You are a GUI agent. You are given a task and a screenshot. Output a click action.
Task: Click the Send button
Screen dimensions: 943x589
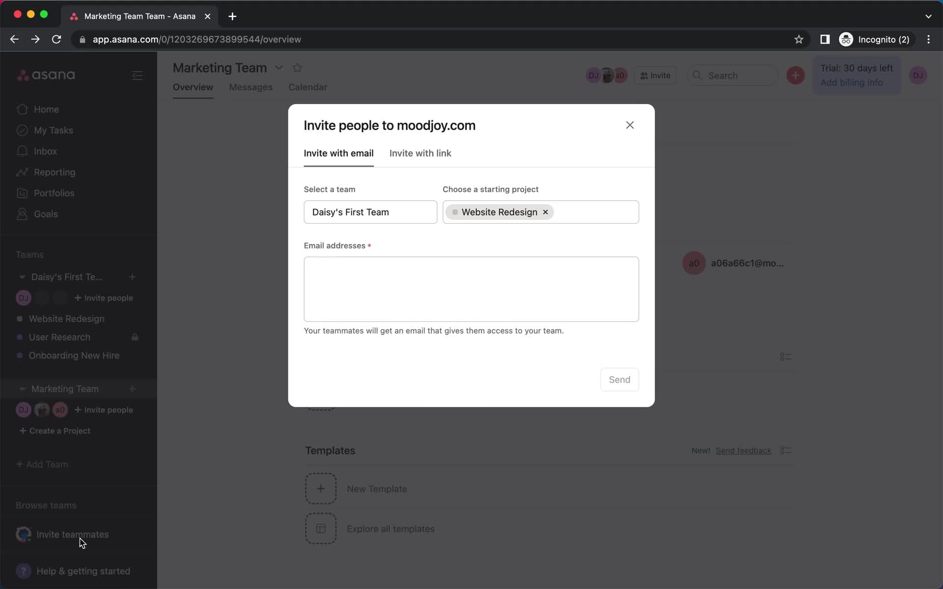click(x=619, y=379)
